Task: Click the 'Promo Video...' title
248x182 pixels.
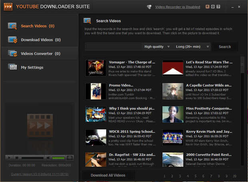Action: click(121, 85)
